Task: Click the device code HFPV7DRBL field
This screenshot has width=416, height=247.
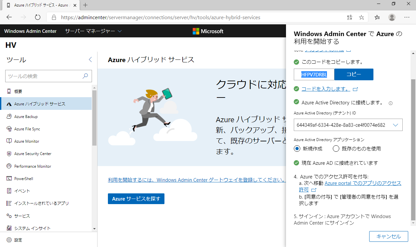Action: pyautogui.click(x=314, y=74)
